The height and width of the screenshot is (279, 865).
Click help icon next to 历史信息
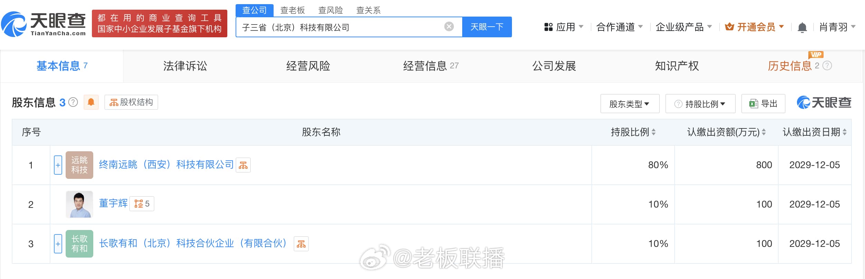[827, 66]
